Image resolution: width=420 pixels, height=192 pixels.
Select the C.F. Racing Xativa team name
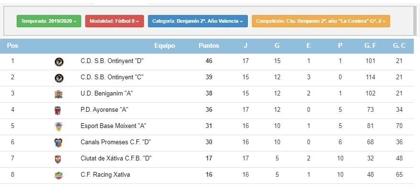[105, 175]
